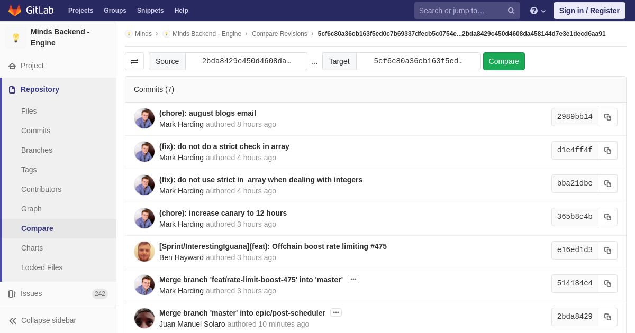The width and height of the screenshot is (635, 333).
Task: Click the Issues icon in sidebar
Action: pos(12,294)
